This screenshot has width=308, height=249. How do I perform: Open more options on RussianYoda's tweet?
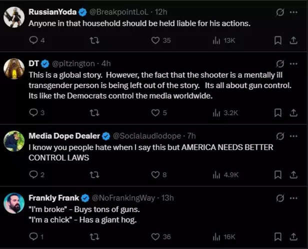coord(294,11)
